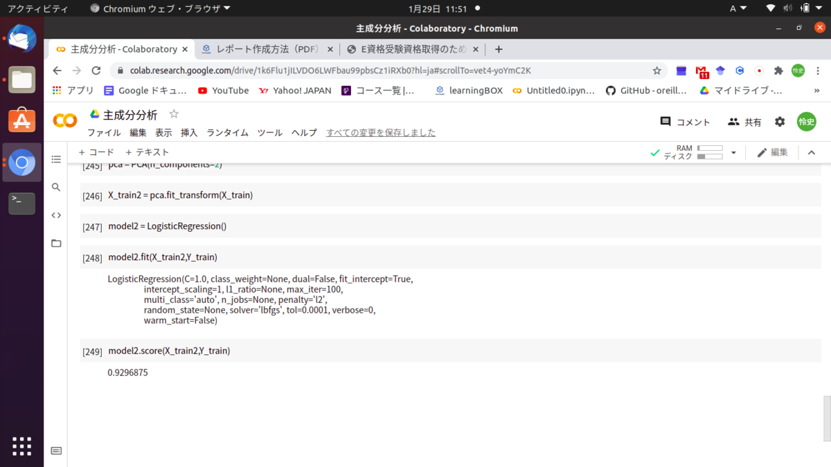Viewport: 831px width, 467px height.
Task: Open the YouTube bookmark
Action: click(x=223, y=91)
